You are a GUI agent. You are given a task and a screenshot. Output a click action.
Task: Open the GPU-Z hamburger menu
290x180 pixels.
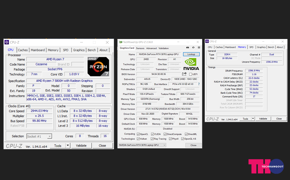coord(199,47)
